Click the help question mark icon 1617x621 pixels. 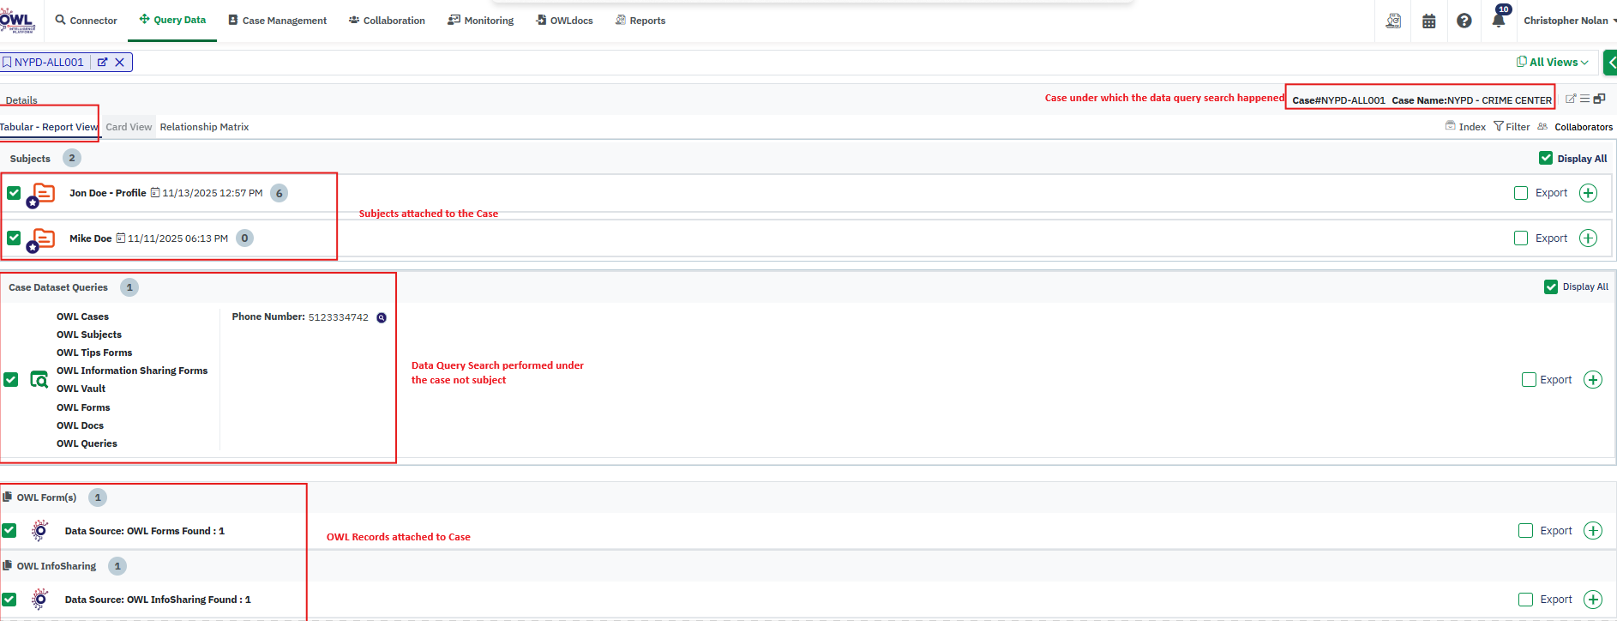(x=1464, y=21)
